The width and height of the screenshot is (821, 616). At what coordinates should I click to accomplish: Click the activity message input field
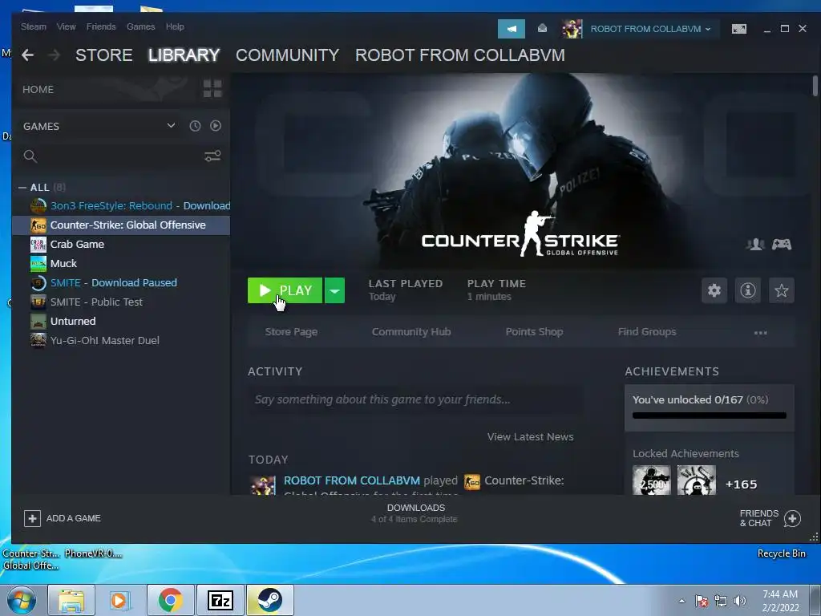[415, 399]
